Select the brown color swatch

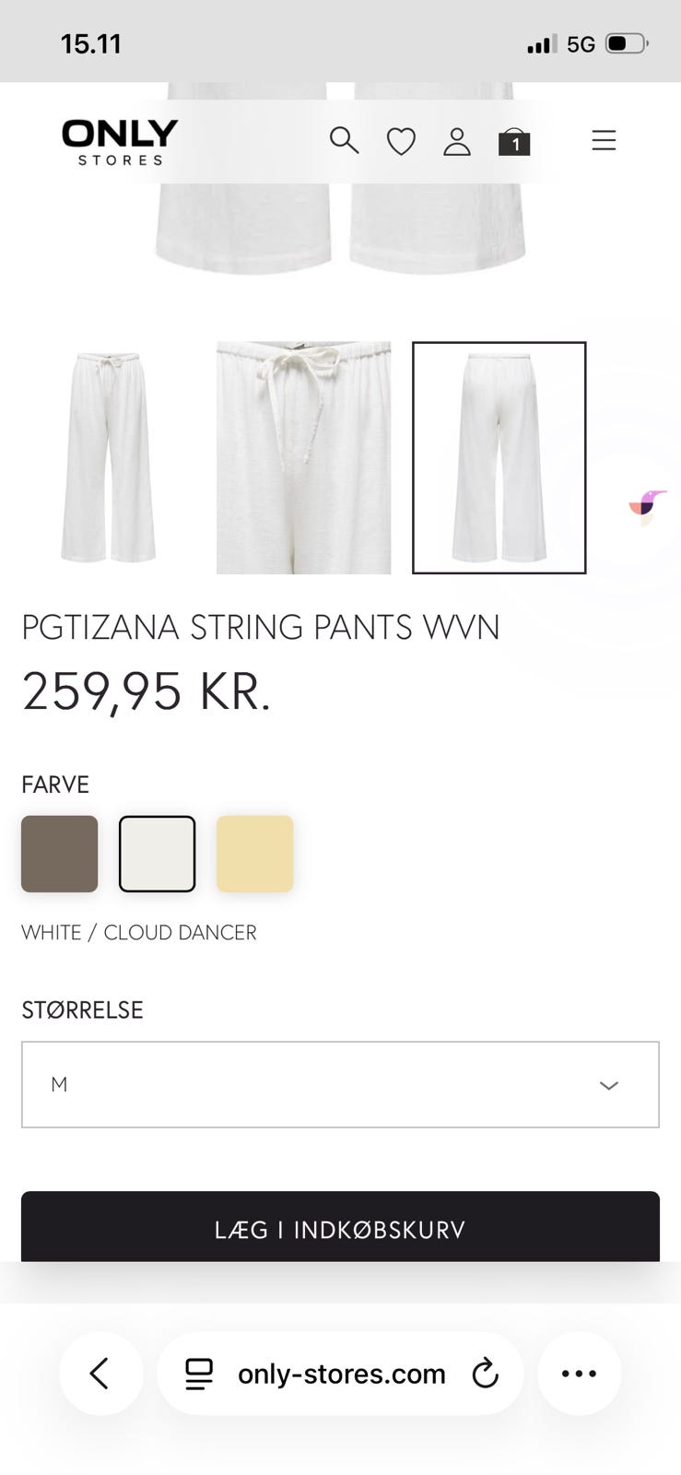tap(60, 854)
